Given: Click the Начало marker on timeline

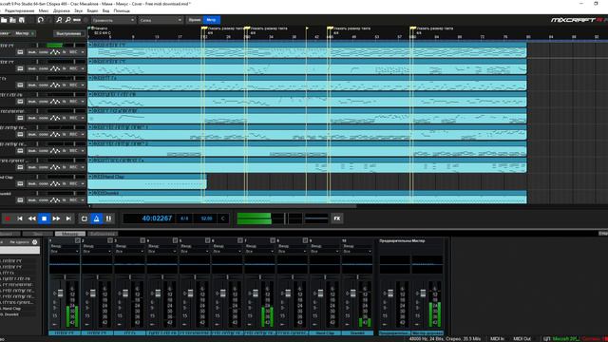Looking at the screenshot, I should (x=99, y=28).
